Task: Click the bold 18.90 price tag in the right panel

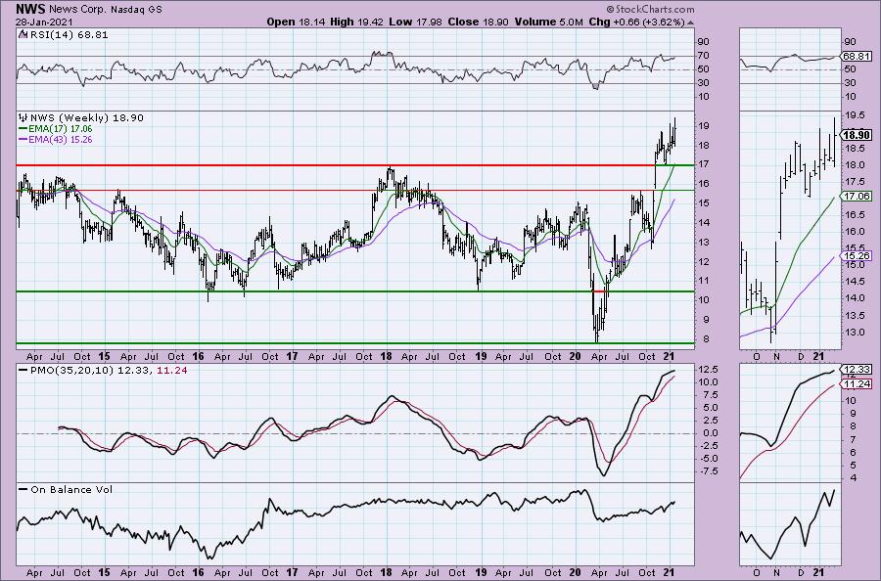Action: [x=857, y=135]
